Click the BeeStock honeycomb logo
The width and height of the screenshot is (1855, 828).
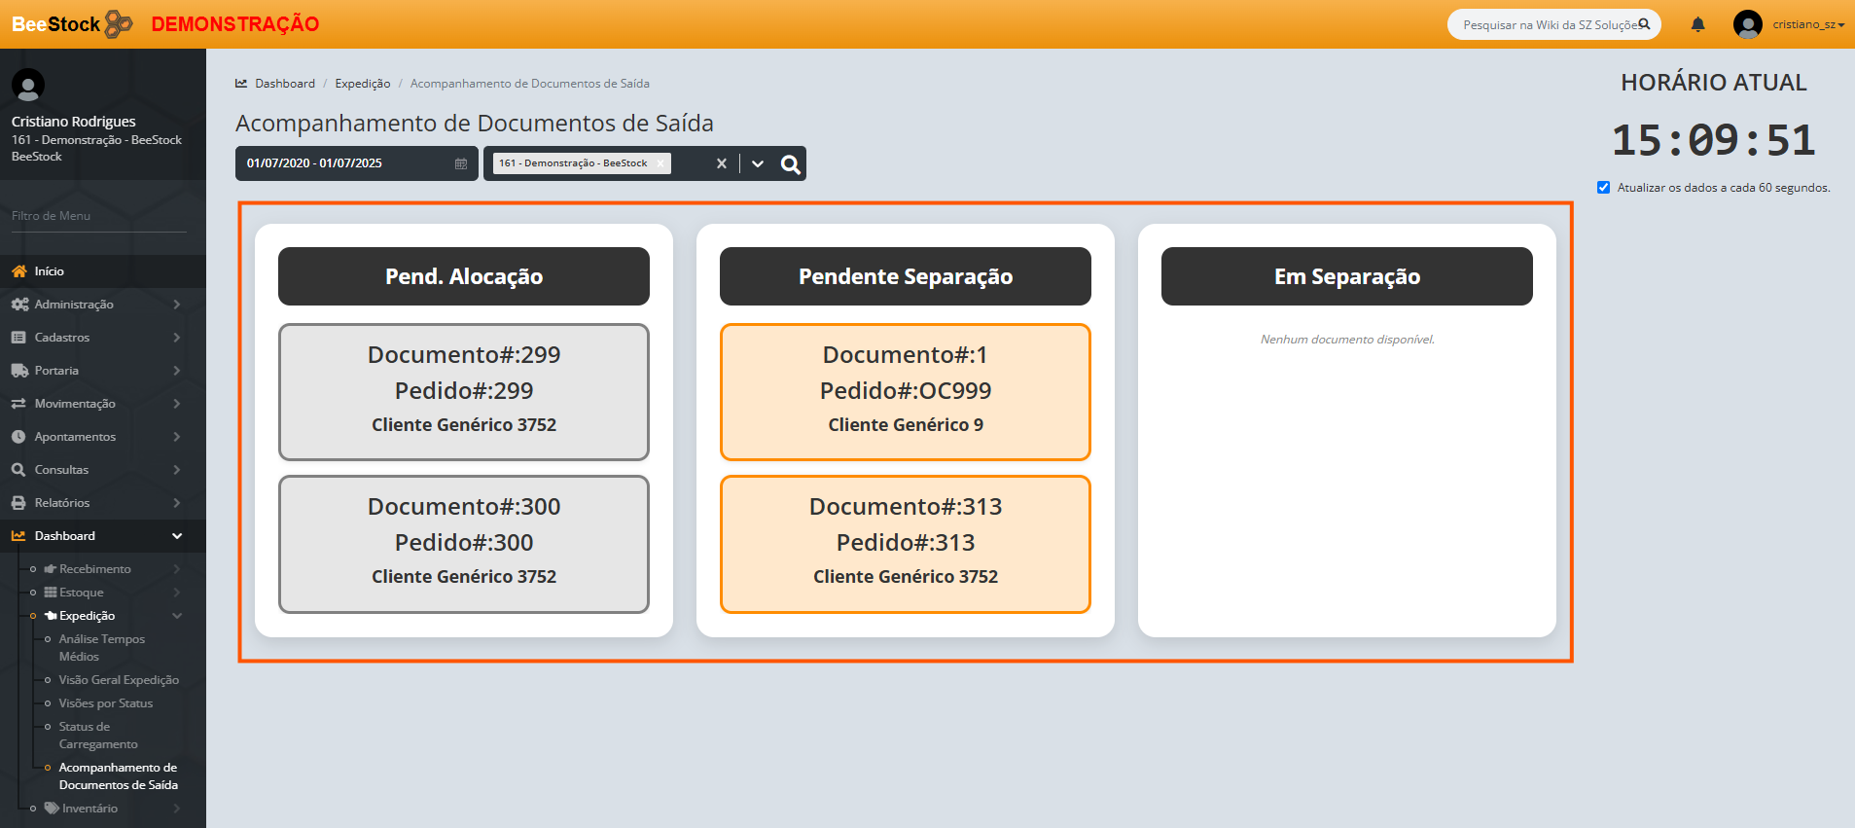coord(118,23)
